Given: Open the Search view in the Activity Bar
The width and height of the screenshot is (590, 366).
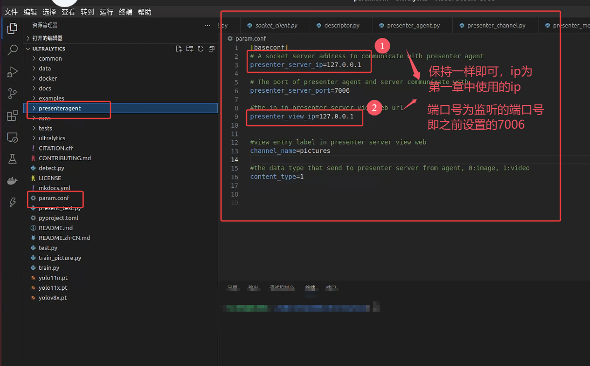Looking at the screenshot, I should pyautogui.click(x=12, y=50).
